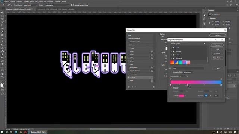Image resolution: width=239 pixels, height=134 pixels.
Task: Click the trash icon in Katman Stili dialog
Action: coord(153,87)
